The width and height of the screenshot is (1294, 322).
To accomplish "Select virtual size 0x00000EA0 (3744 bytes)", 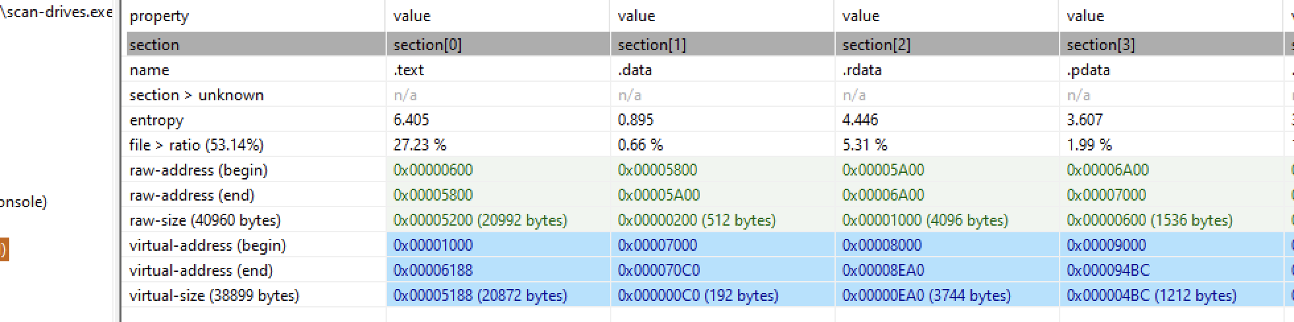I will (926, 296).
